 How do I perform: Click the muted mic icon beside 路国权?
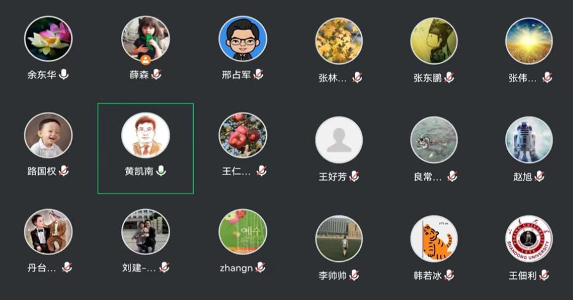click(64, 171)
